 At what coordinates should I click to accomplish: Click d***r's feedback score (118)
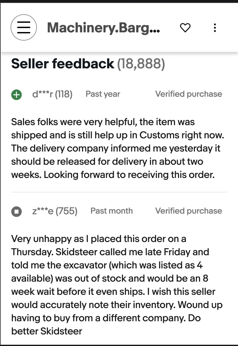[x=64, y=94]
